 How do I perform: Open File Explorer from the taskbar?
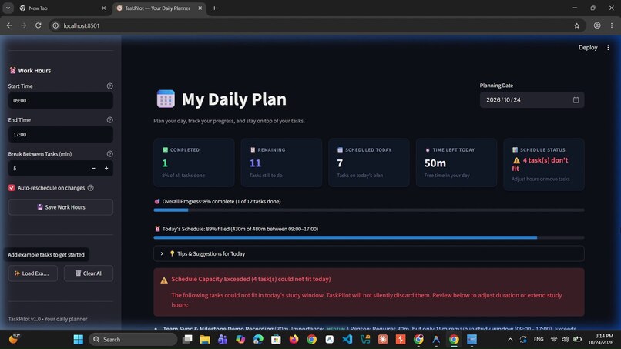205,340
